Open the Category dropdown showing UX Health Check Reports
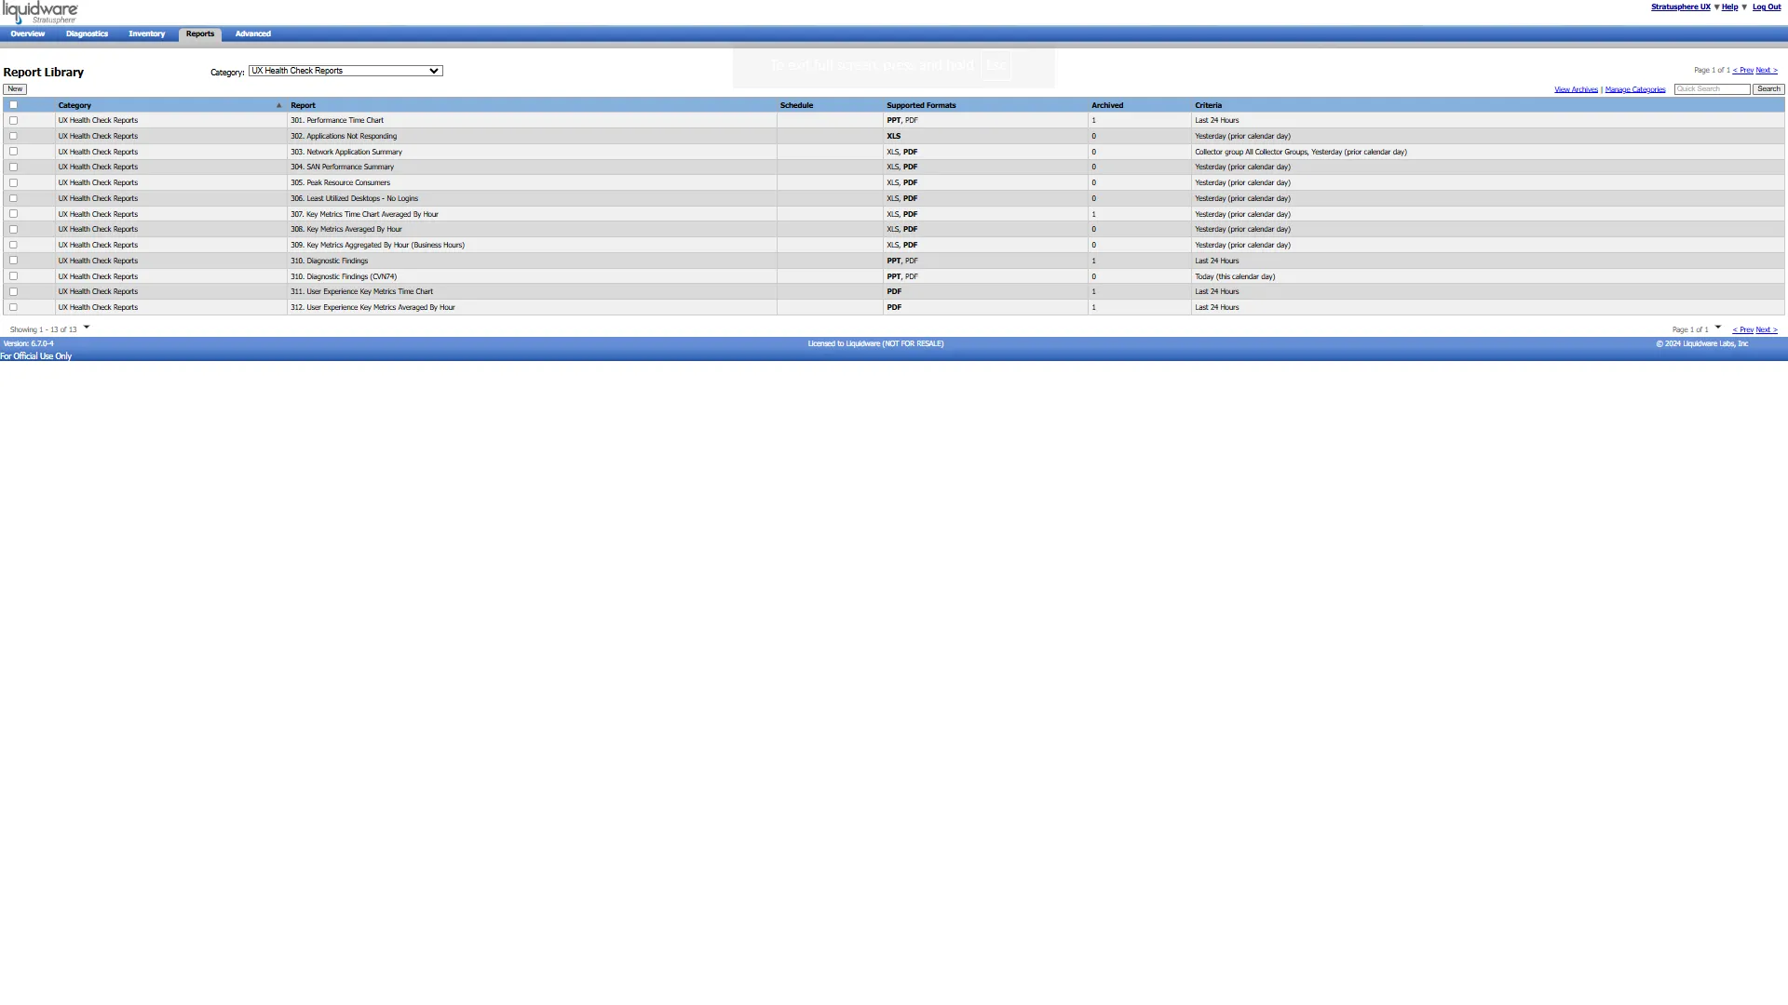This screenshot has width=1788, height=1005. (x=345, y=71)
